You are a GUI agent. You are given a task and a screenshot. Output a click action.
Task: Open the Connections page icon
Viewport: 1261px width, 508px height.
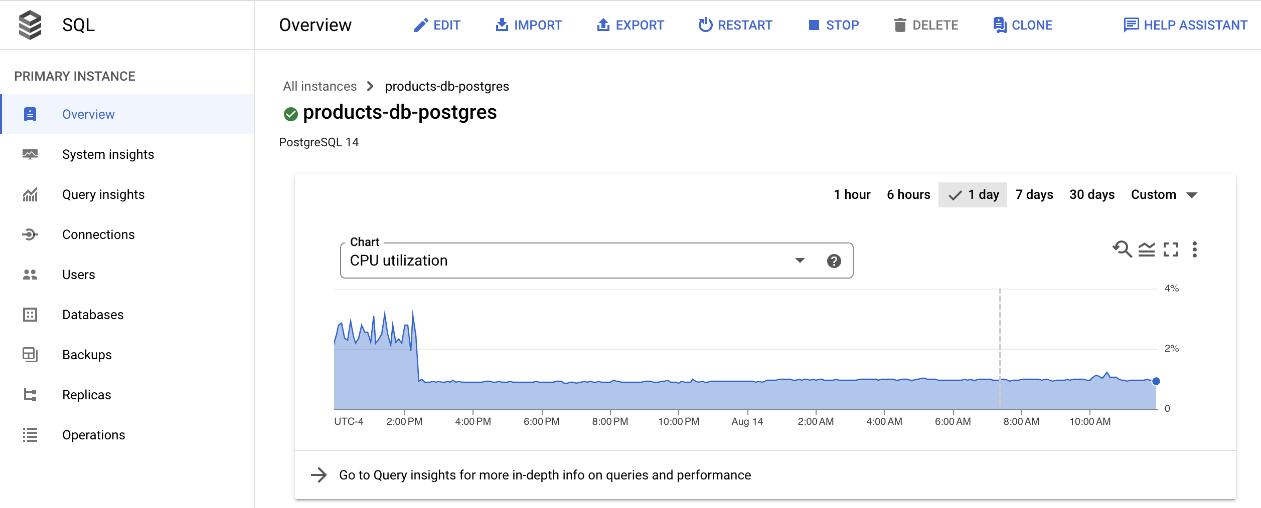[x=31, y=234]
